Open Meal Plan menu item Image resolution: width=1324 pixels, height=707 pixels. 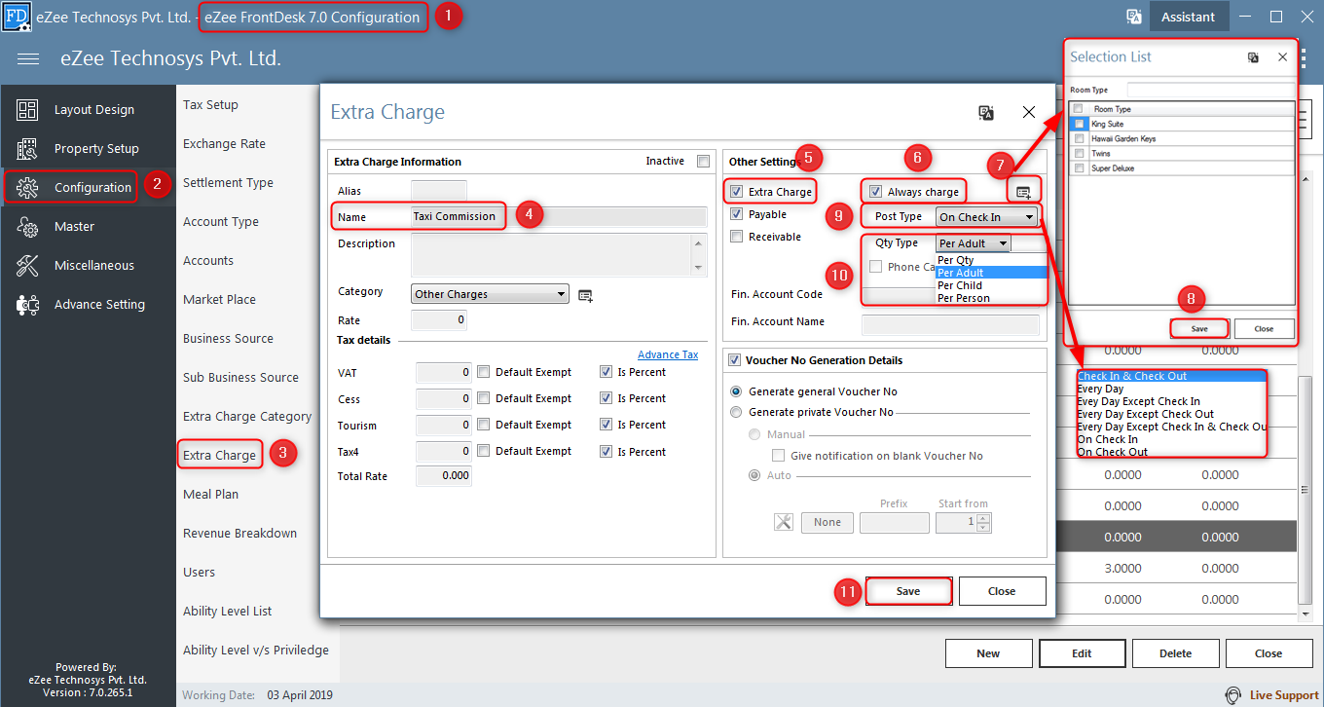210,495
